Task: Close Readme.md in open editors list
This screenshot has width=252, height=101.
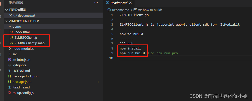Action: [11, 15]
